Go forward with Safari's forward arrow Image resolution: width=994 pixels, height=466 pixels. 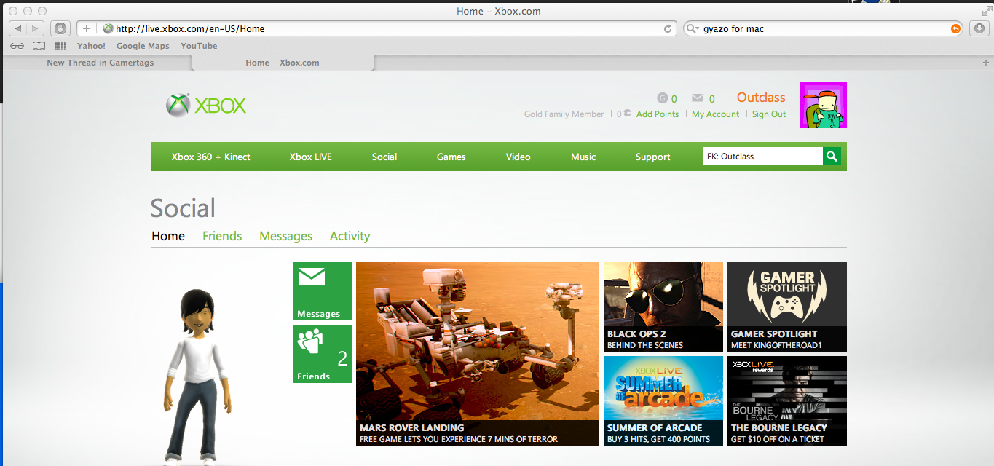(x=36, y=28)
